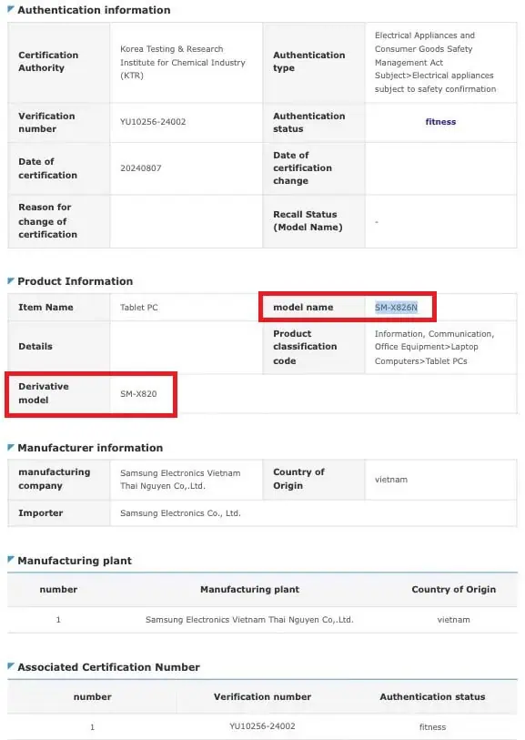Click the SM-X820 derivative model value
The image size is (525, 740).
point(138,394)
